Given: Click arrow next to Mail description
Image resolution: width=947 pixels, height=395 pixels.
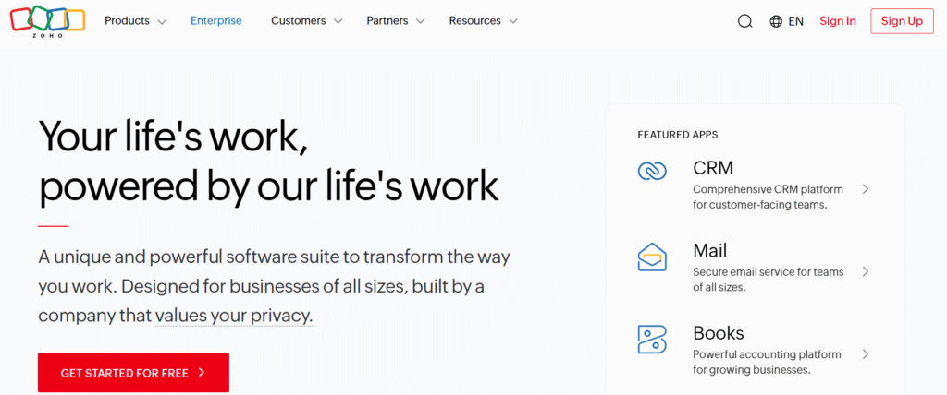Looking at the screenshot, I should coord(866,271).
